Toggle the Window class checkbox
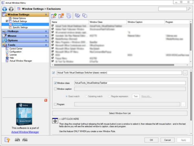This screenshot has width=194, height=146. coord(55,83)
